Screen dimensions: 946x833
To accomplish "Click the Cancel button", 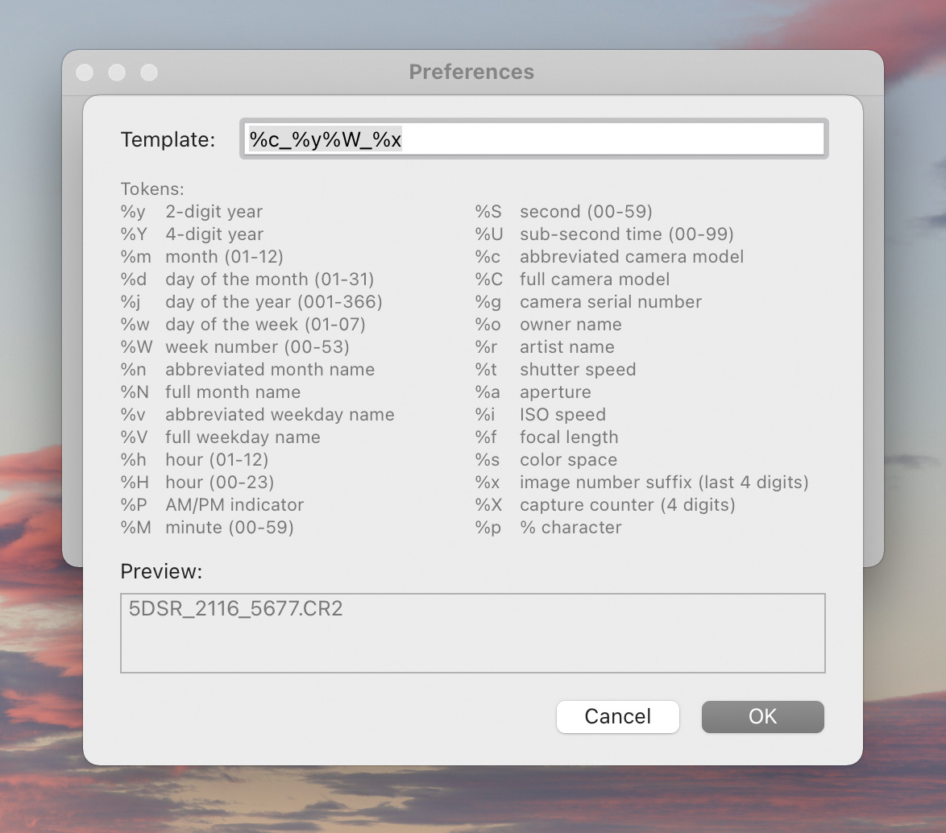I will 618,716.
